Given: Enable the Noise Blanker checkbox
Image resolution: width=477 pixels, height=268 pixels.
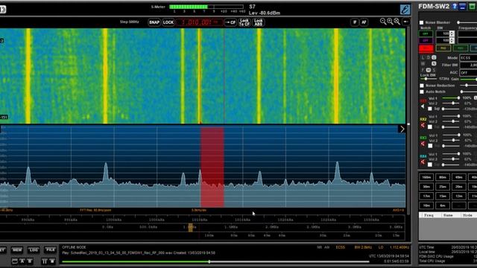Looking at the screenshot, I should (422, 22).
